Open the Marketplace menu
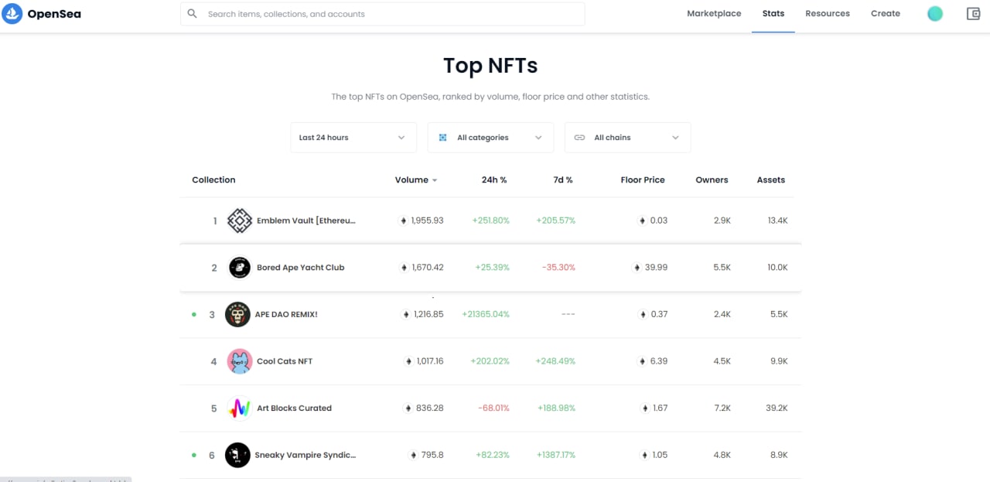990x482 pixels. (x=714, y=14)
